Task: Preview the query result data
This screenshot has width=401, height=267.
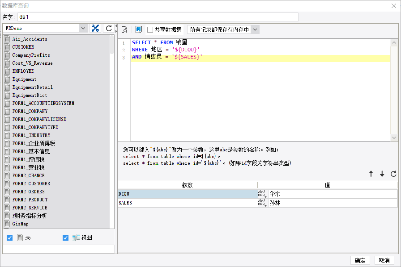Action: point(124,29)
